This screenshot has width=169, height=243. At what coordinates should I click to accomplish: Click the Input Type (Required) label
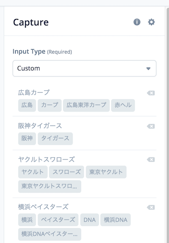[x=42, y=52]
